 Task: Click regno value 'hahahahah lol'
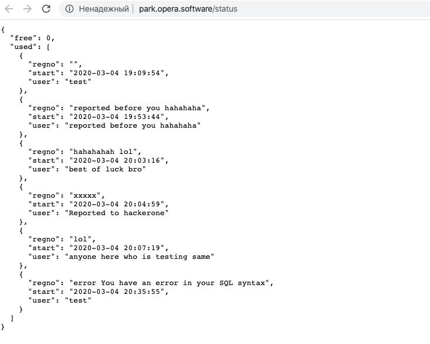tap(103, 152)
